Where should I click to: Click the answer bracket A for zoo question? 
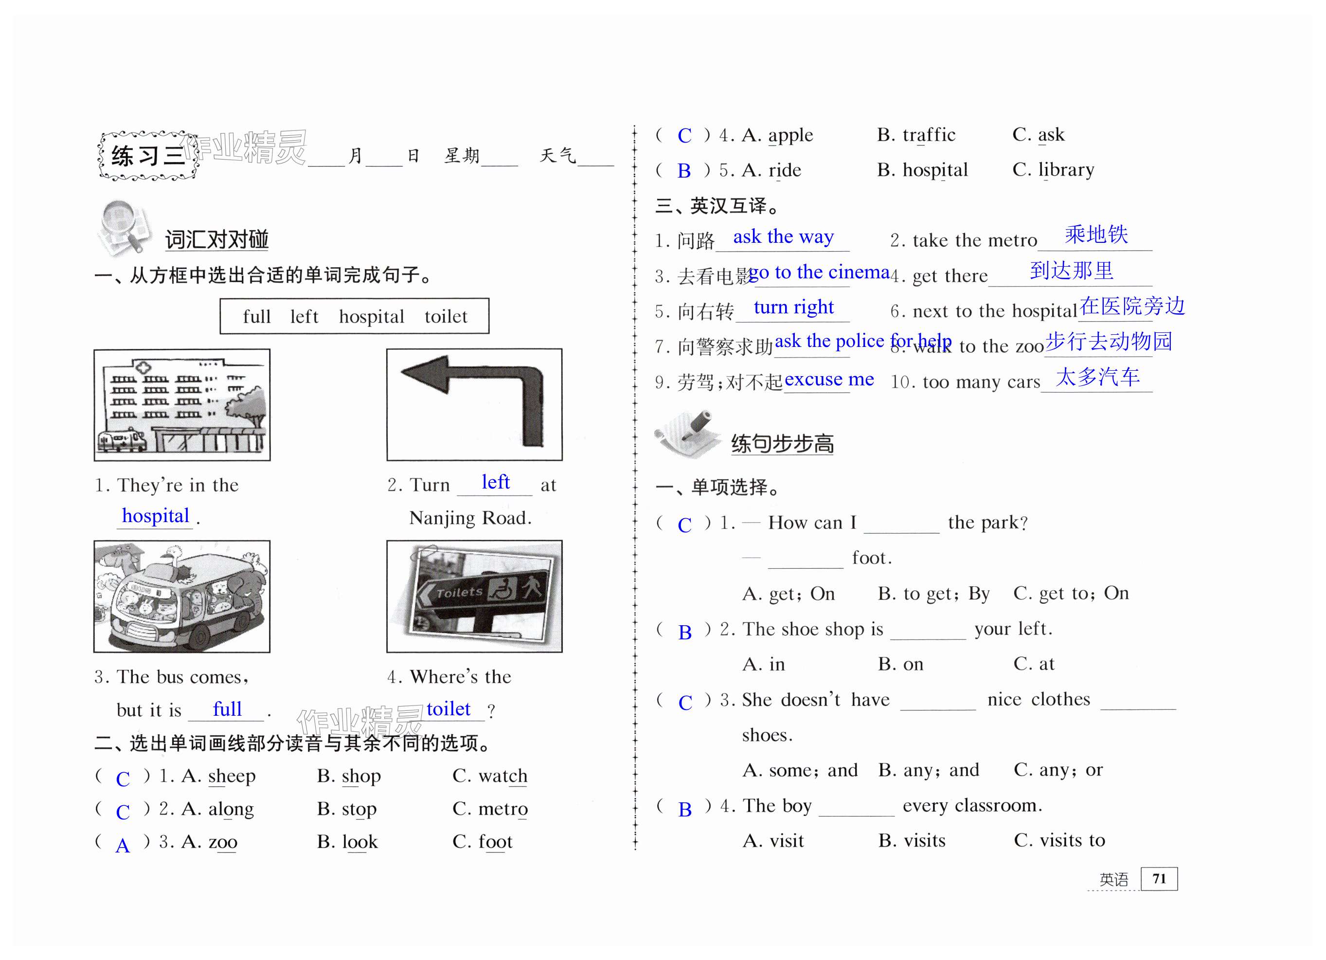click(123, 845)
